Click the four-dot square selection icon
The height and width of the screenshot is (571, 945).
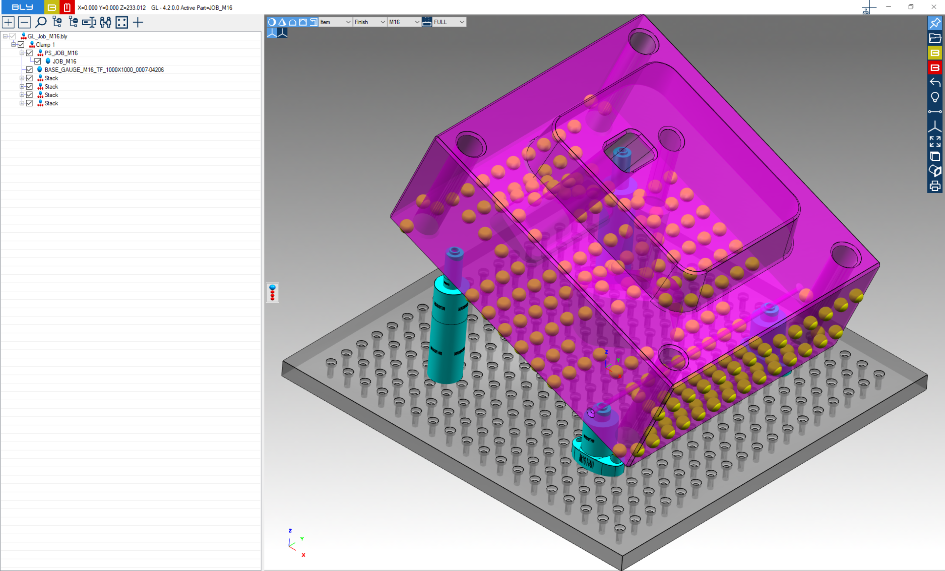coord(122,22)
